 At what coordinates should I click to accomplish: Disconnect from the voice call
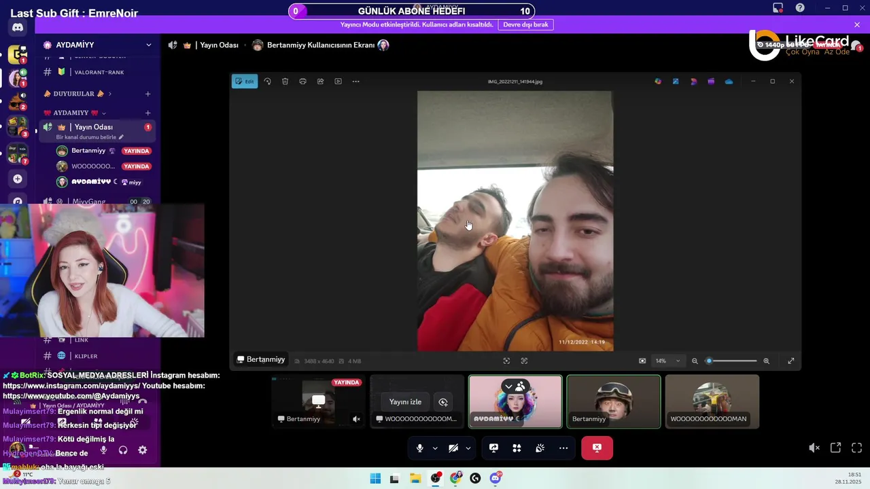597,448
